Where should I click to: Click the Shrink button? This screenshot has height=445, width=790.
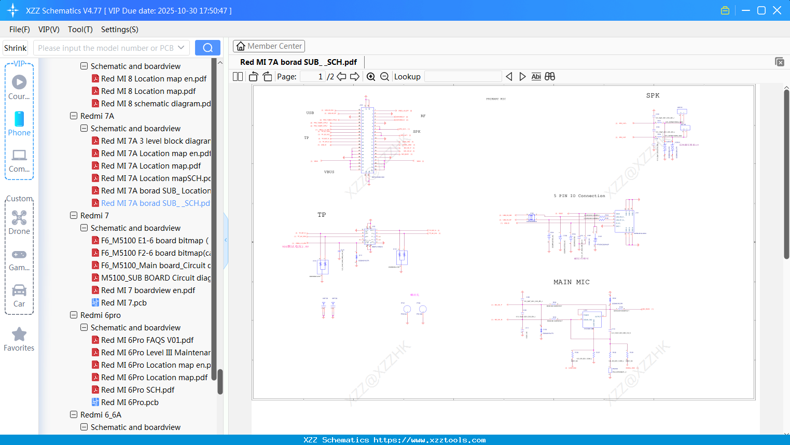point(16,48)
